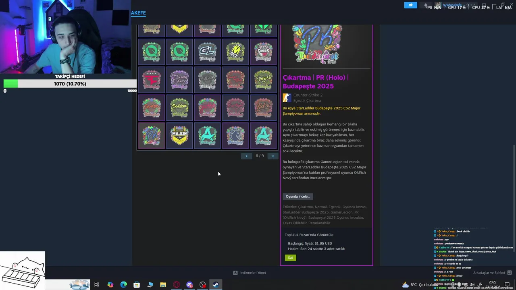Open the Steam notifications bell
Screen dimensions: 516x290
click(x=426, y=5)
